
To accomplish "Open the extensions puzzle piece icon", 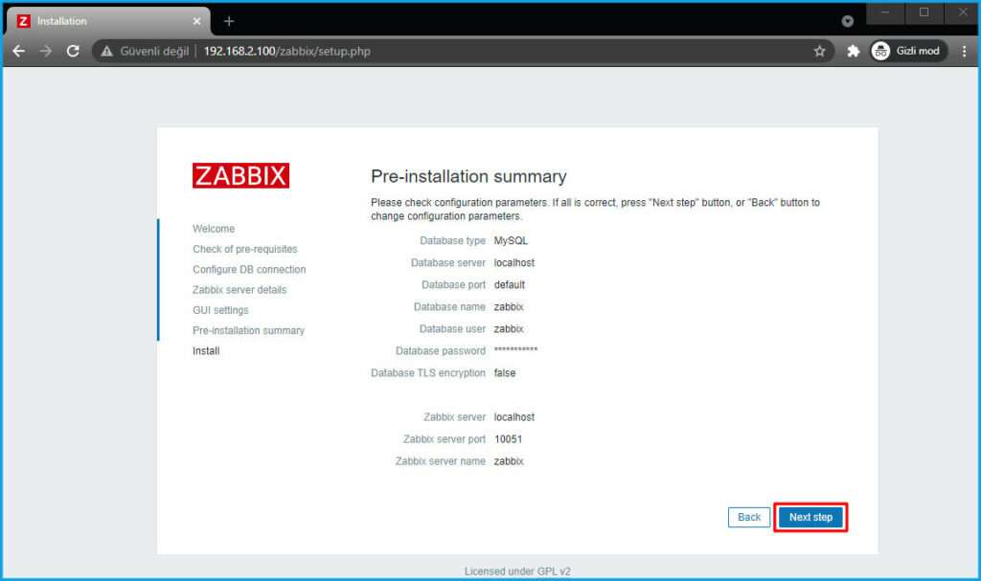I will pyautogui.click(x=853, y=52).
